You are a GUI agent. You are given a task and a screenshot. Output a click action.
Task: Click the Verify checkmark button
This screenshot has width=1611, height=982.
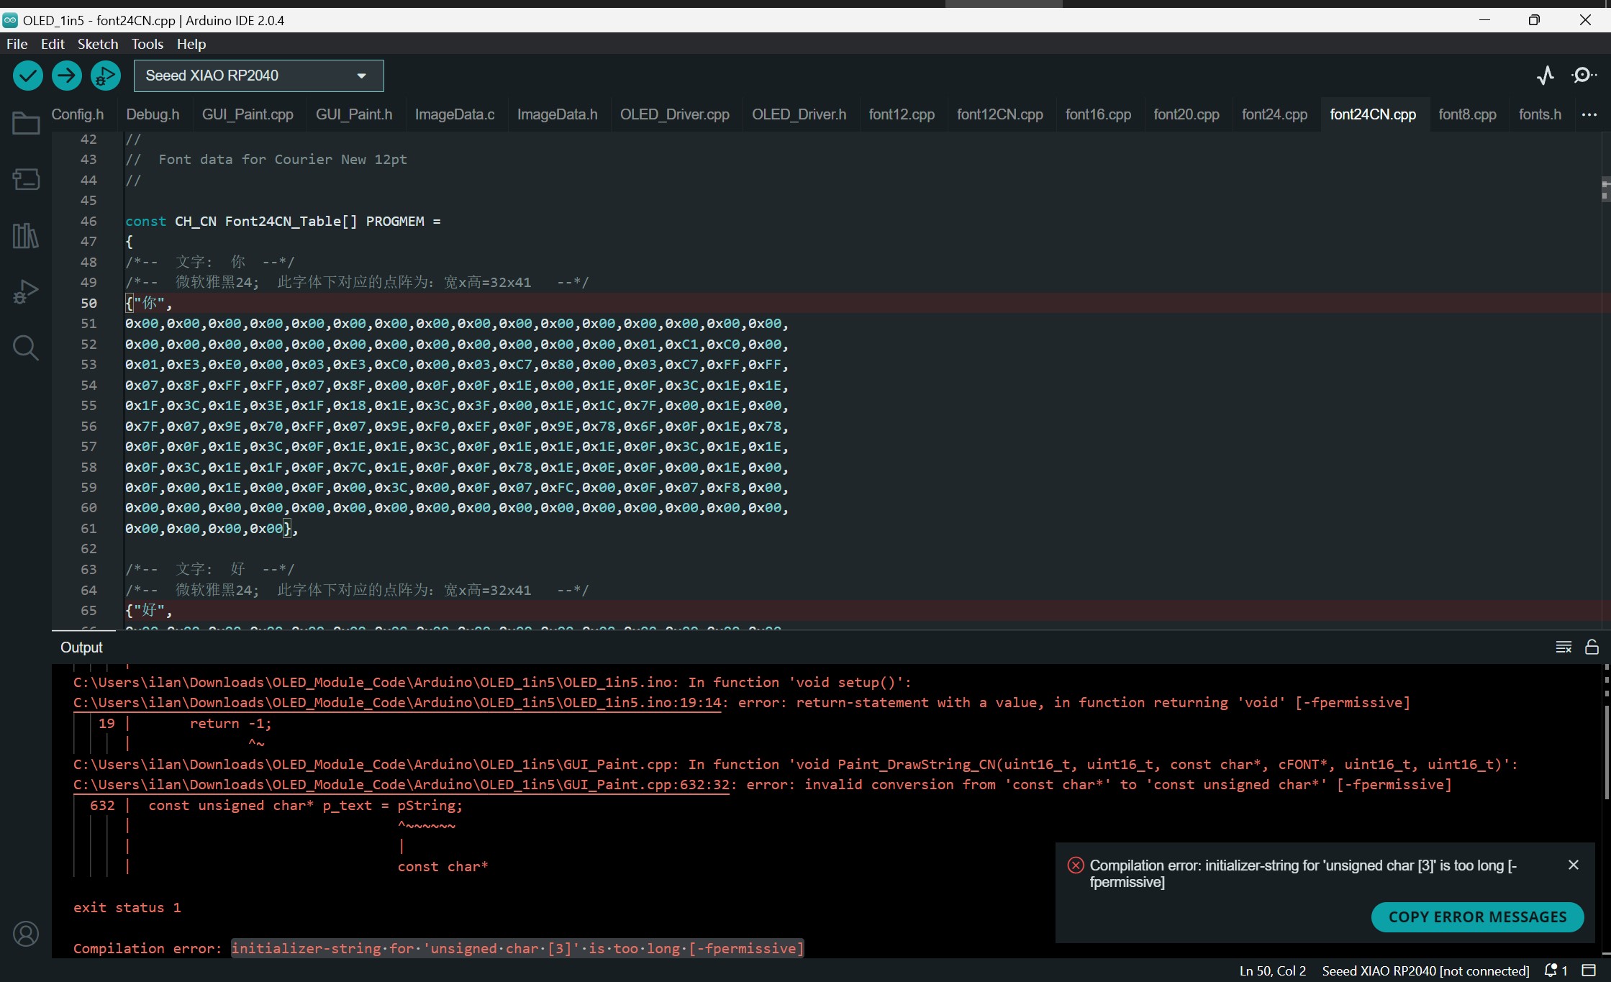(x=28, y=76)
